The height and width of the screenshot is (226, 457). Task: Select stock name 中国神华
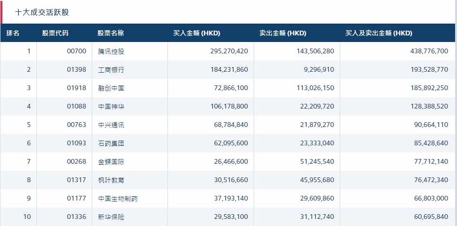(111, 106)
